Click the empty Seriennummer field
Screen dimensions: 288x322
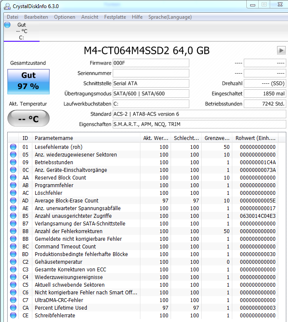click(x=151, y=73)
